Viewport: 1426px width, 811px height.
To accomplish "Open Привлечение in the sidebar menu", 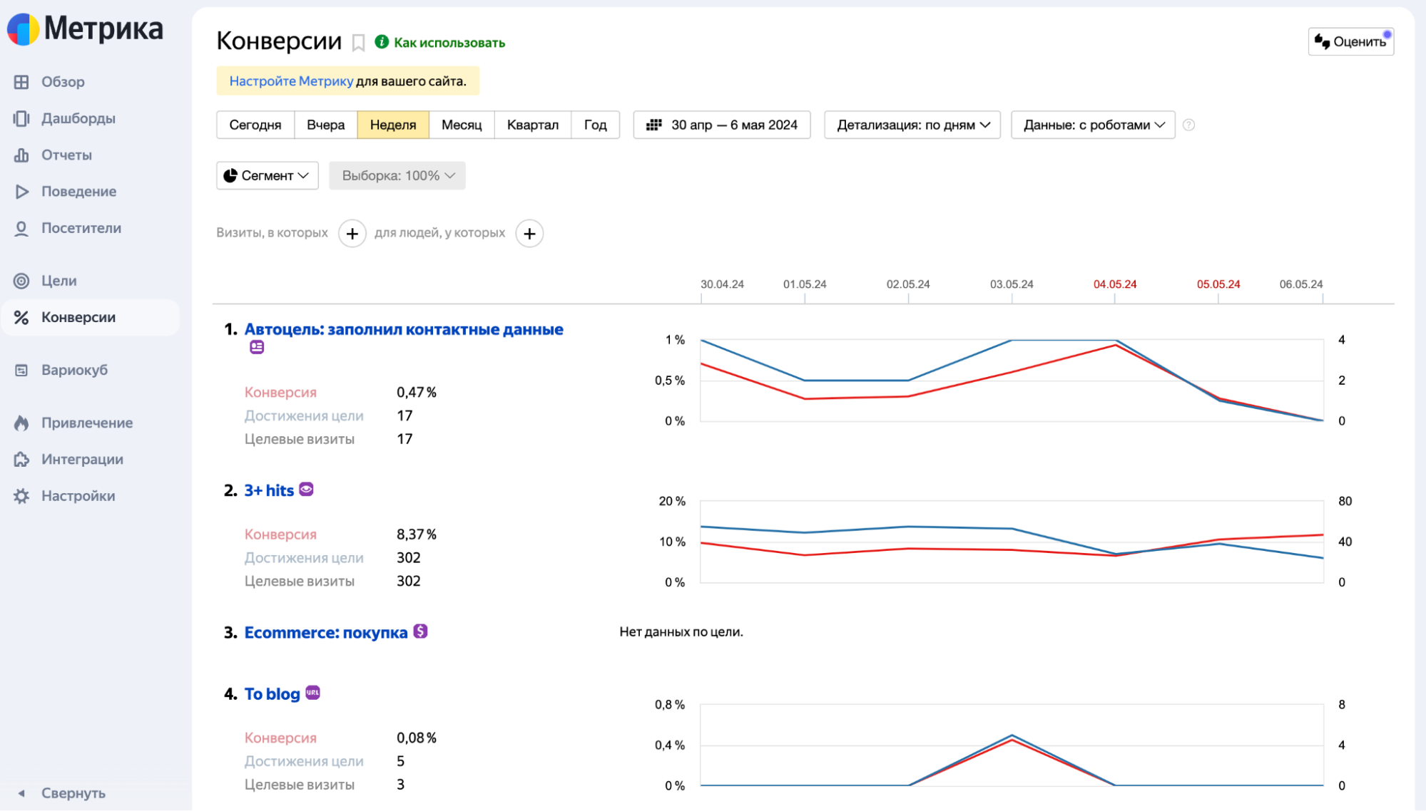I will (x=87, y=423).
